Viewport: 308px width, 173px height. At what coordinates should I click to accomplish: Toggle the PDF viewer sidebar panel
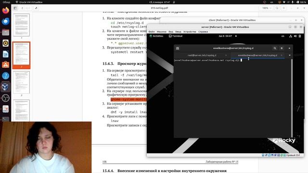(x=15, y=8)
